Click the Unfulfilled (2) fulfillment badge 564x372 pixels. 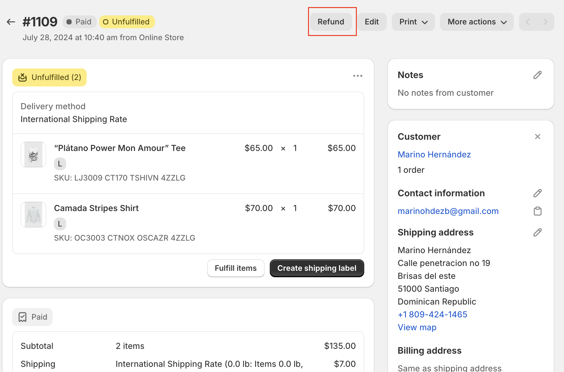click(49, 77)
